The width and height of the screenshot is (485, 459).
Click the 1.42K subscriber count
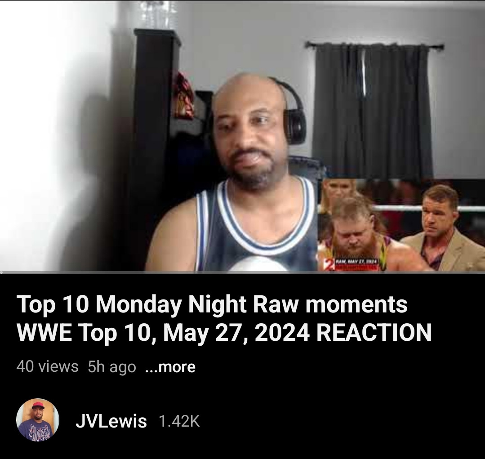179,421
